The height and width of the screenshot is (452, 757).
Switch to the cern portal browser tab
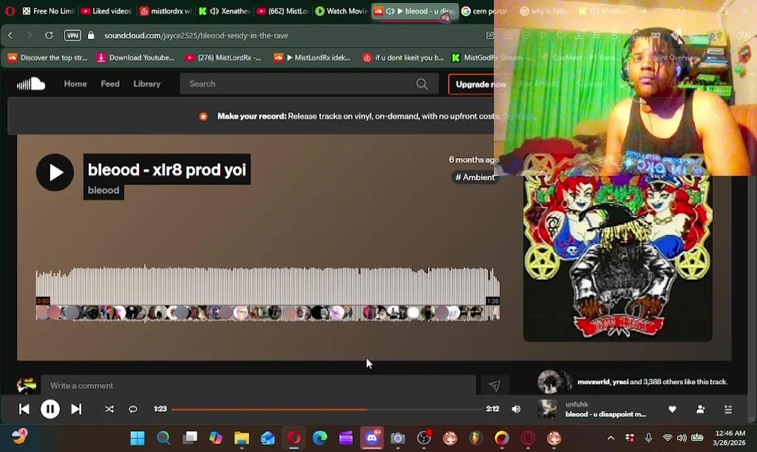(484, 11)
